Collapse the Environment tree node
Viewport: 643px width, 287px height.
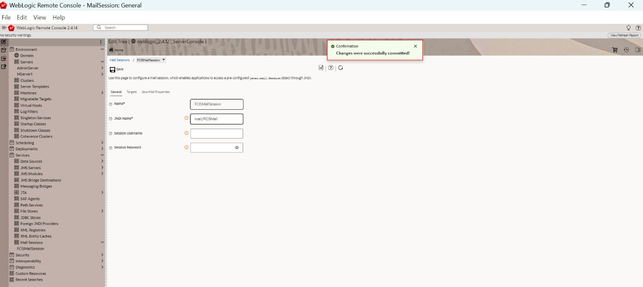102,49
